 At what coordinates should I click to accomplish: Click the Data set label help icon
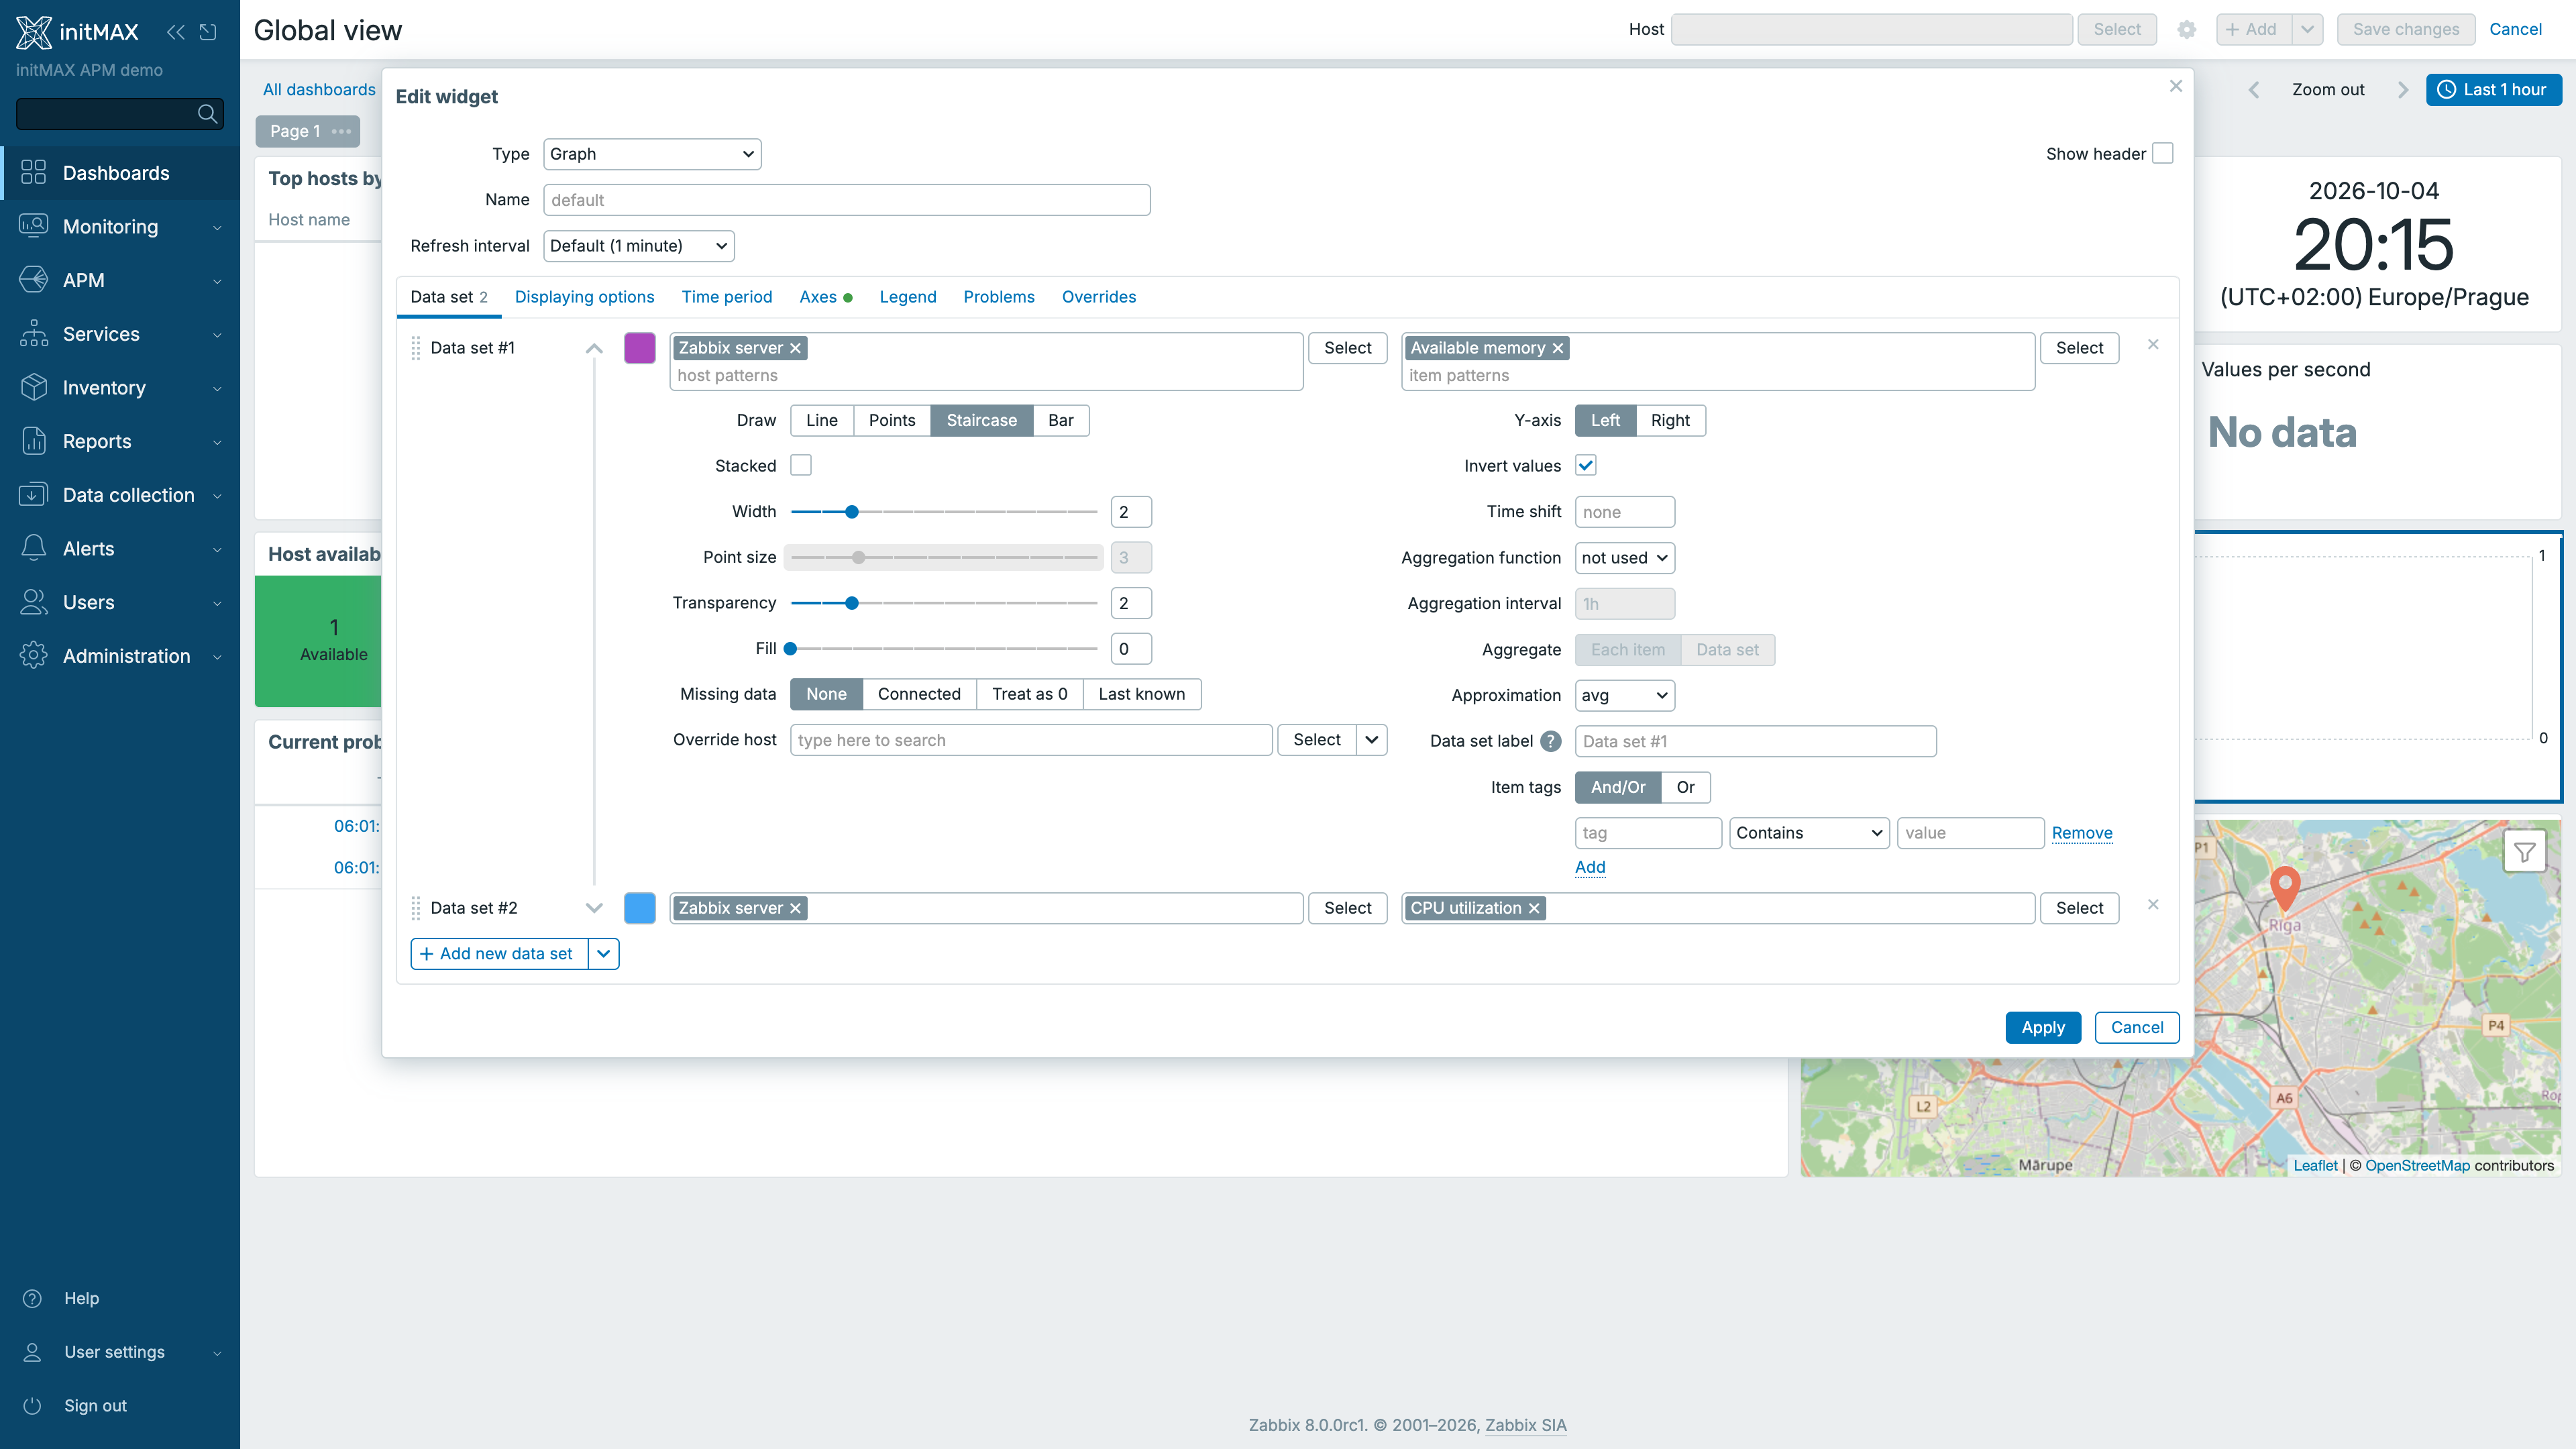point(1550,741)
